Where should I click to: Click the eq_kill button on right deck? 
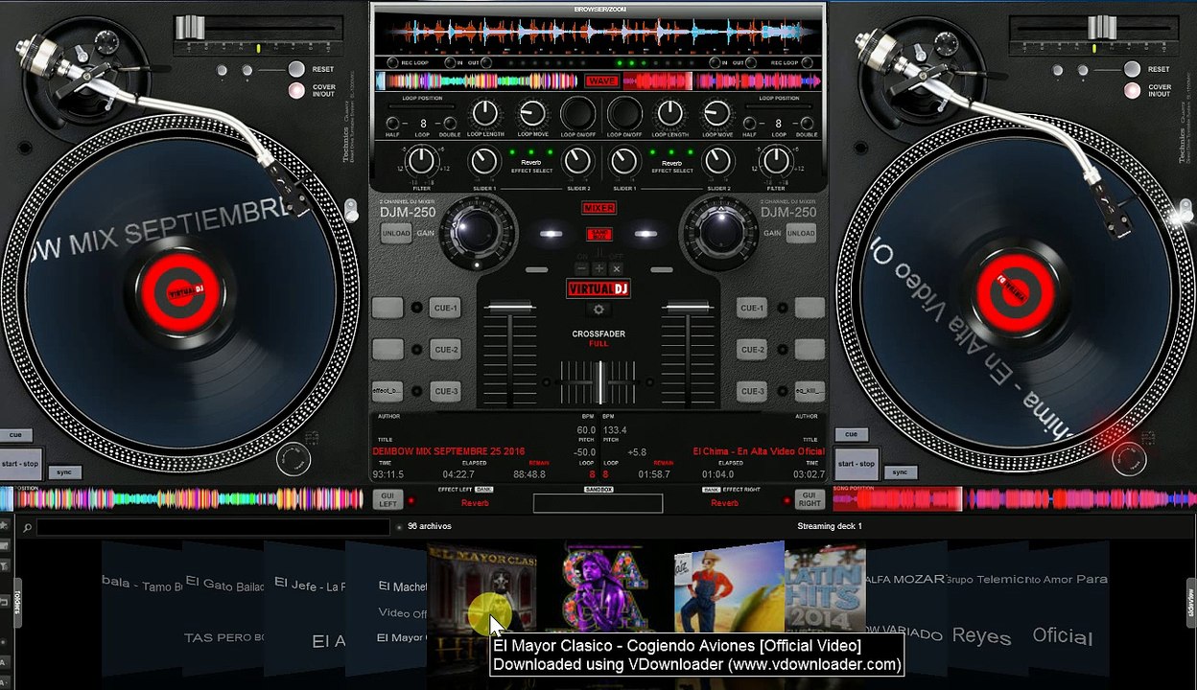[810, 391]
